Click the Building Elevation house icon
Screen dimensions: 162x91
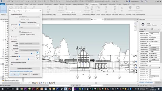[x=143, y=24]
